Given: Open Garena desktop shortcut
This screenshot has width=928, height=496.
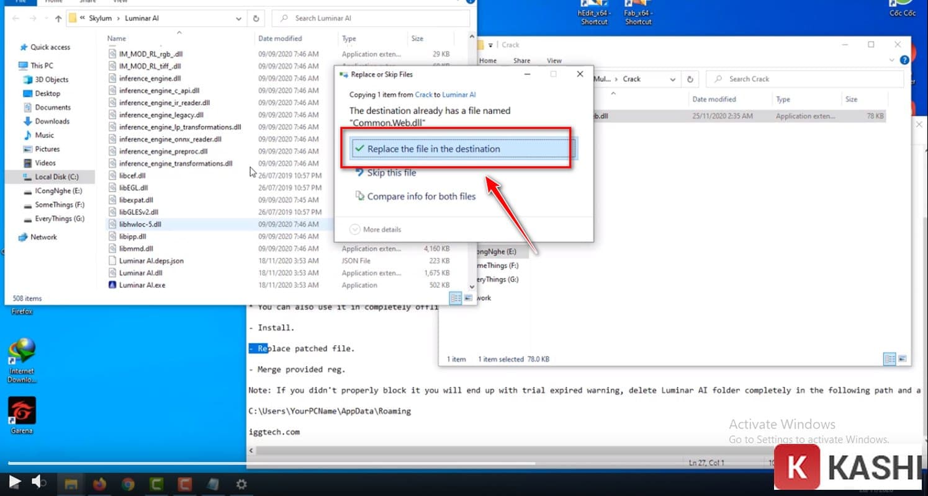Looking at the screenshot, I should click(x=22, y=415).
